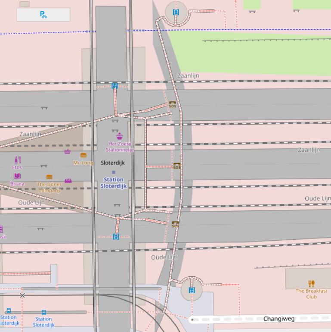Select the purple shopping basket icon
331x332 pixels.
(68, 151)
